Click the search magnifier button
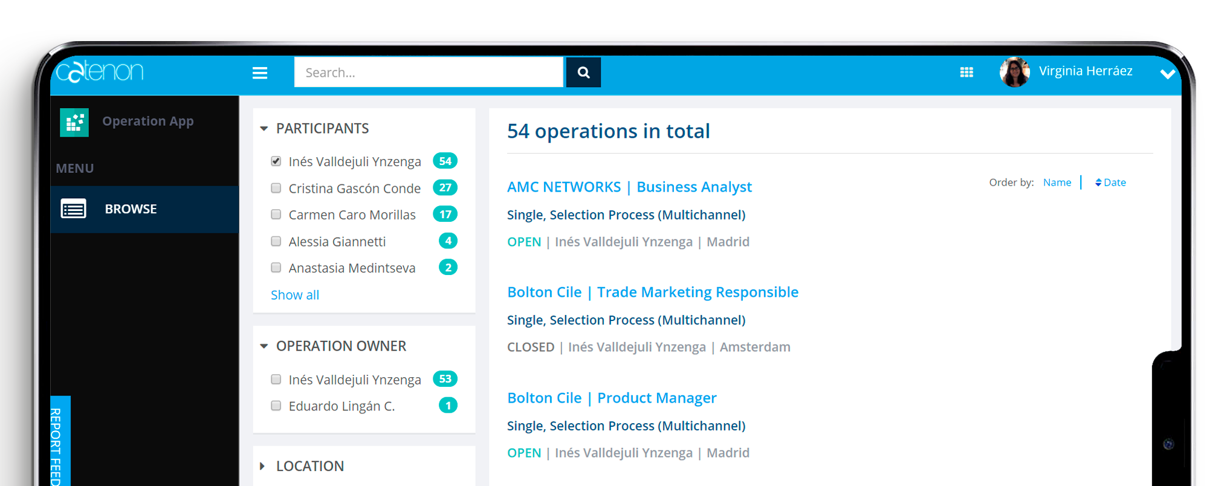This screenshot has width=1224, height=486. (583, 73)
